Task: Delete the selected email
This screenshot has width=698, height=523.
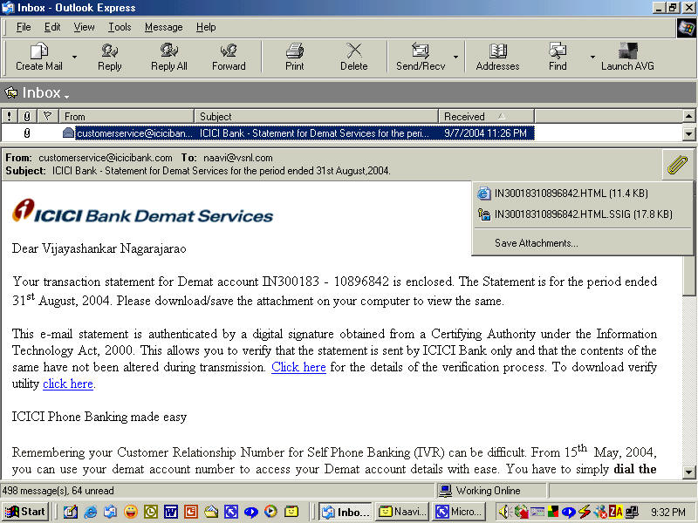Action: (354, 57)
